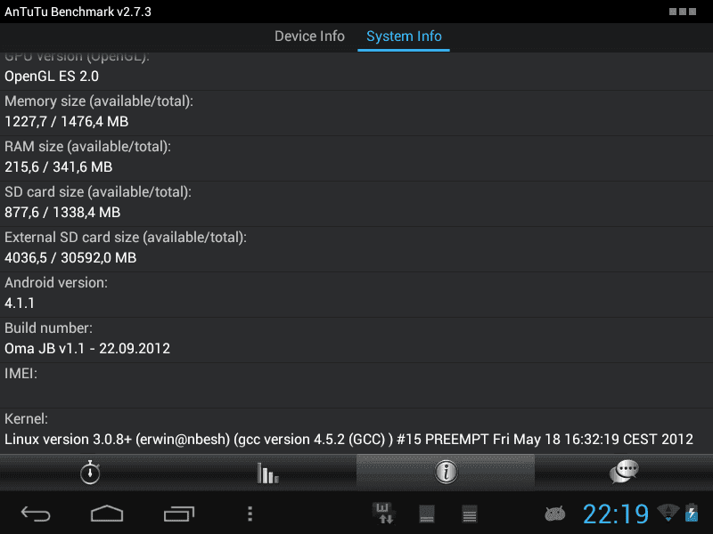Select the External SD card size row
The image size is (713, 534).
[x=356, y=249]
